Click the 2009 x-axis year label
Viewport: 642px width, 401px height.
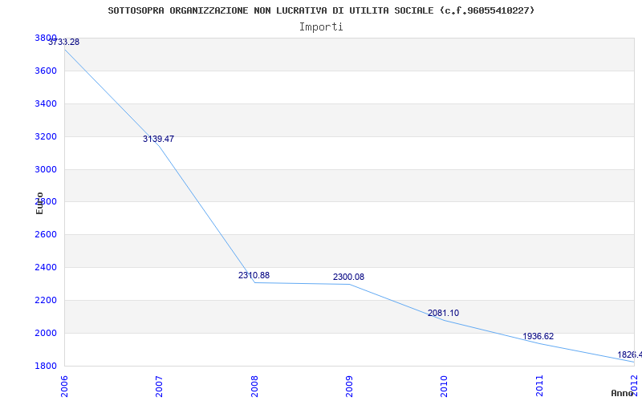(349, 386)
